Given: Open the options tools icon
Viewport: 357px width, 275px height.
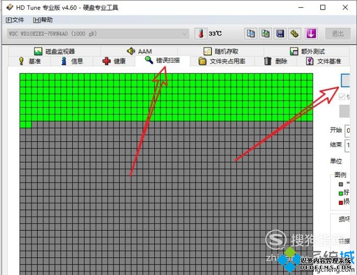Looking at the screenshot, I should pyautogui.click(x=294, y=34).
